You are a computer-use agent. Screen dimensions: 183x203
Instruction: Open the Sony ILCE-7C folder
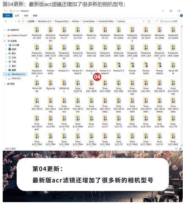click(x=119, y=121)
